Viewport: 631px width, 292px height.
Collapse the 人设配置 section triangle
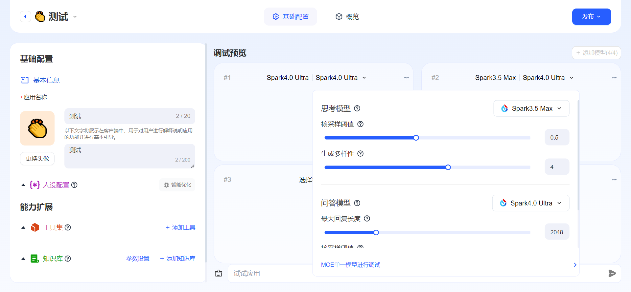click(23, 185)
